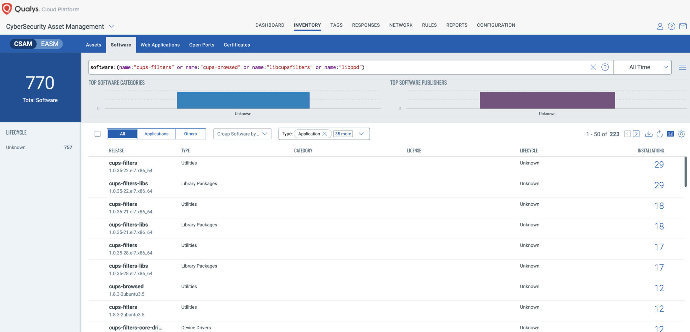Click the help question mark icon in header

pos(671,26)
